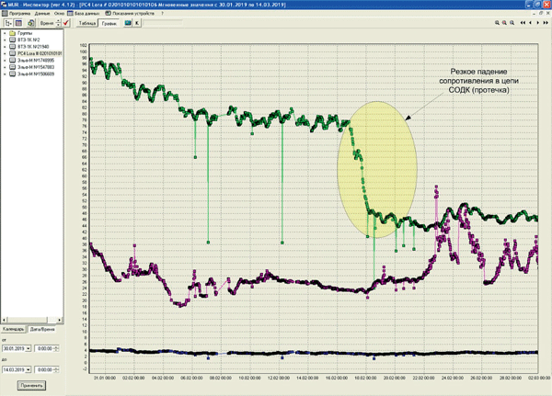Open the Данные menu
This screenshot has width=552, height=396.
click(x=42, y=14)
